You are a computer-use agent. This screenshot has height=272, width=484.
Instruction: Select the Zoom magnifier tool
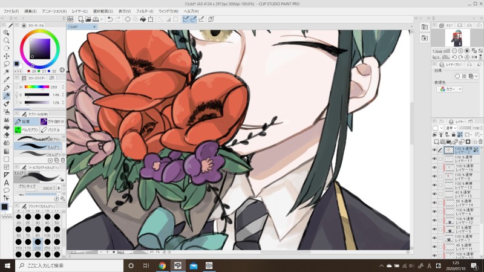pos(6,40)
